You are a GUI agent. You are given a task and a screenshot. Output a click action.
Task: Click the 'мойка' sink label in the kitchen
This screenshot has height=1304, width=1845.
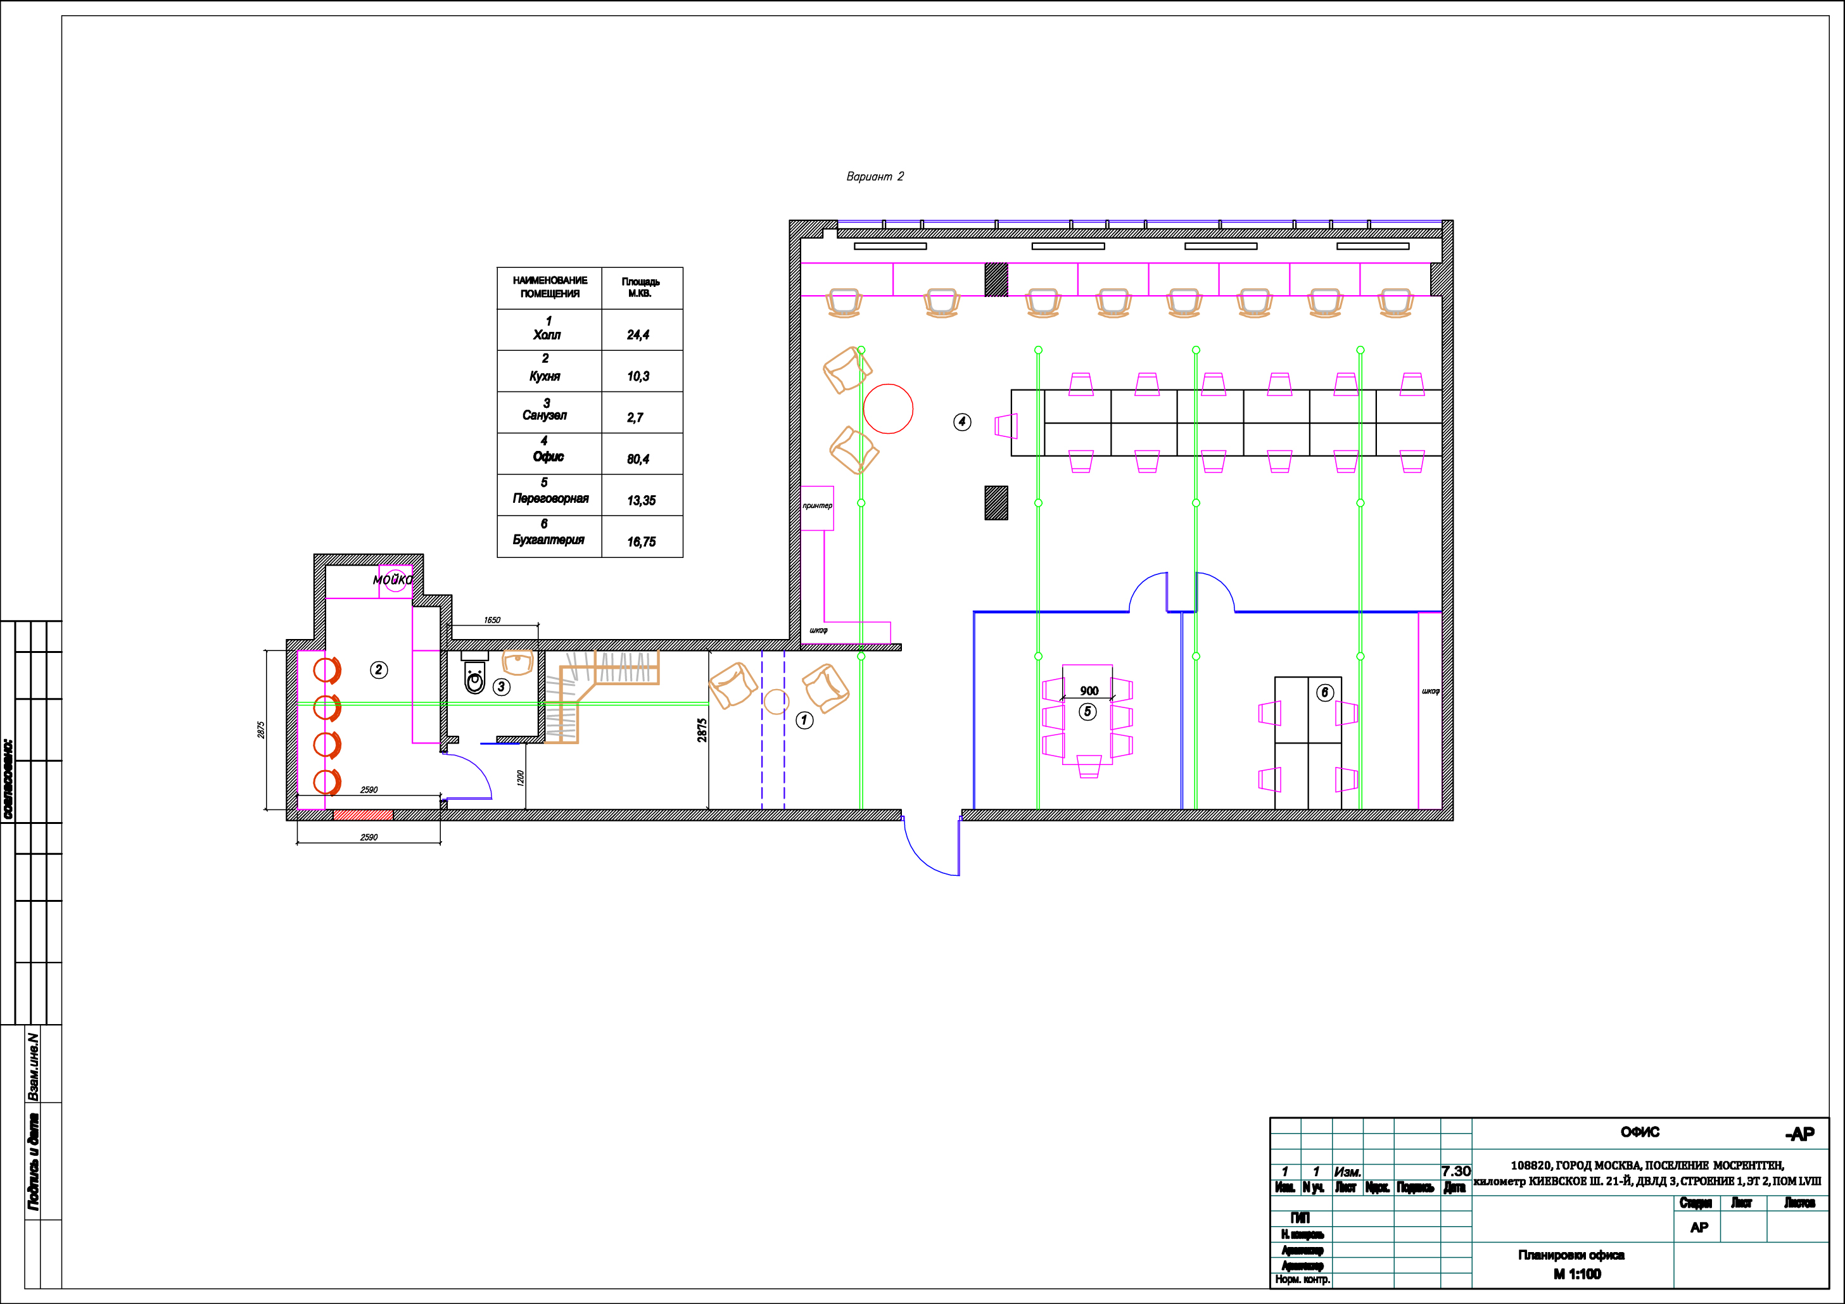point(393,579)
